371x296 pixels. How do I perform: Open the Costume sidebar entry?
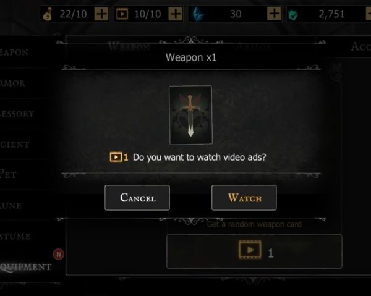[15, 236]
